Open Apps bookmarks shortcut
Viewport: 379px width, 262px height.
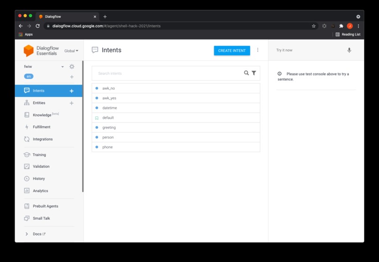25,34
